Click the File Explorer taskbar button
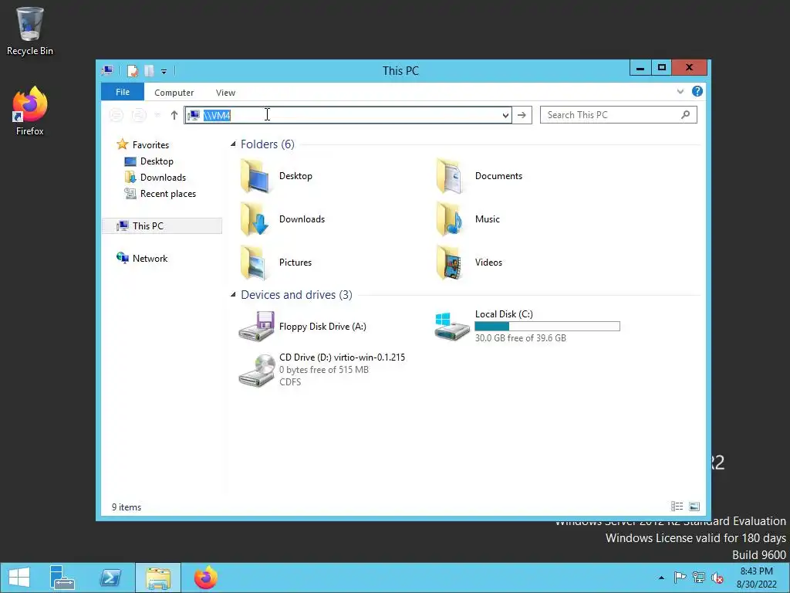 pos(158,578)
